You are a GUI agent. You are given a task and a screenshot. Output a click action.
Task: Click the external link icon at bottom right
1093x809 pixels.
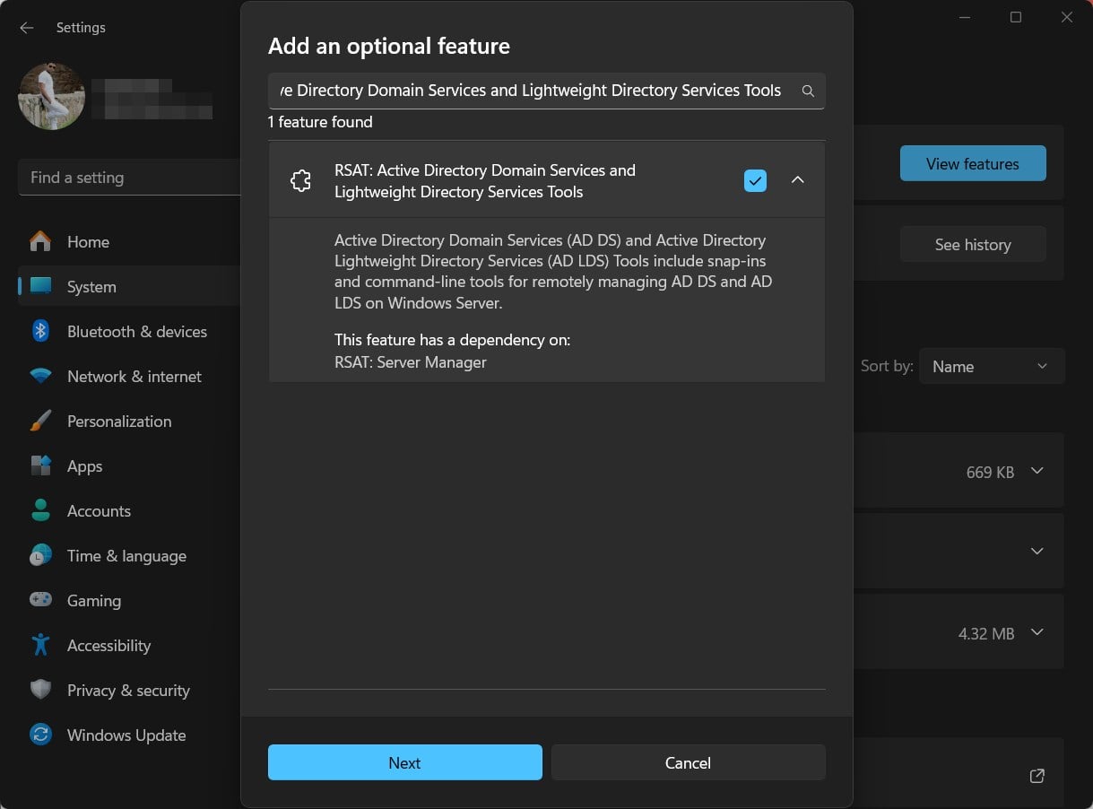(x=1037, y=776)
